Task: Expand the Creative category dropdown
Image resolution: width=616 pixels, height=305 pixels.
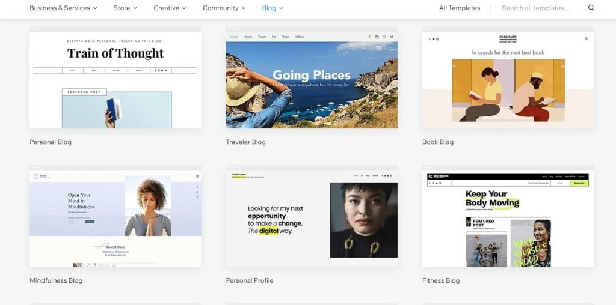Action: [x=170, y=8]
